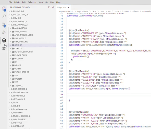Image resolution: width=151 pixels, height=129 pixels.
Task: Click line number 42 in the gutter
Action: [x=61, y=45]
